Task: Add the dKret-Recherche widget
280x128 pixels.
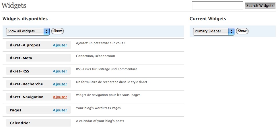Action: point(60,84)
